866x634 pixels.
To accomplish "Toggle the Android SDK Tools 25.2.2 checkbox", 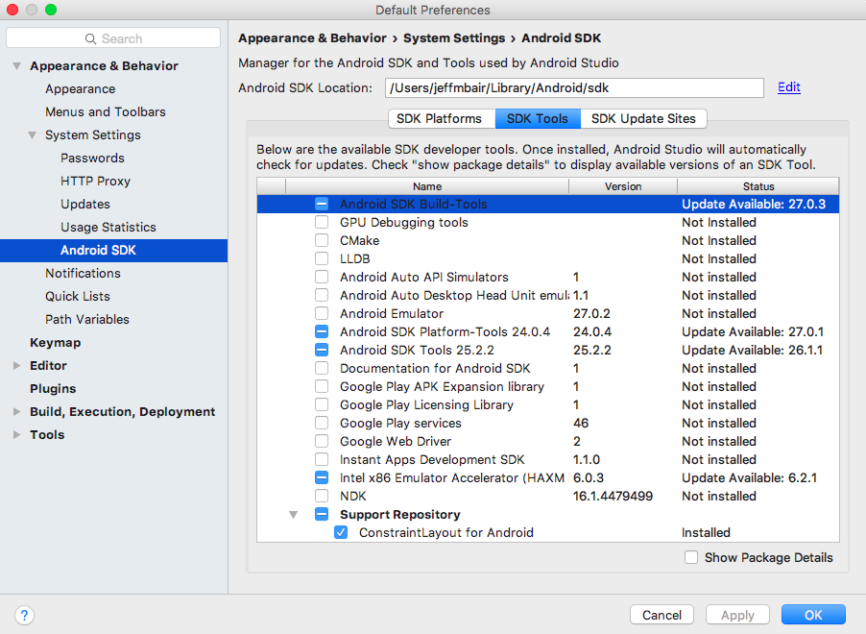I will tap(322, 350).
